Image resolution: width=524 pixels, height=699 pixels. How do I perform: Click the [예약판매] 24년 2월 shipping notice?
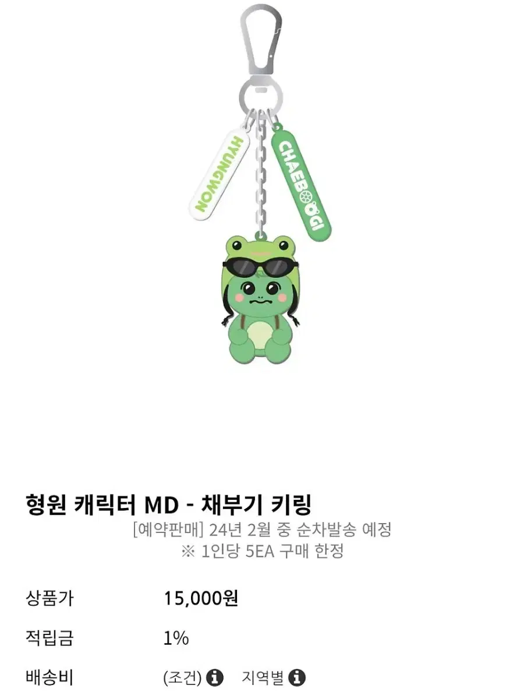261,530
